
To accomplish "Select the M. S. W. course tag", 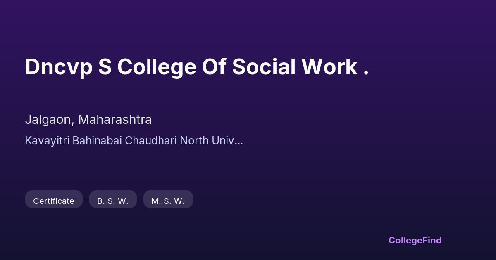I will pyautogui.click(x=168, y=201).
